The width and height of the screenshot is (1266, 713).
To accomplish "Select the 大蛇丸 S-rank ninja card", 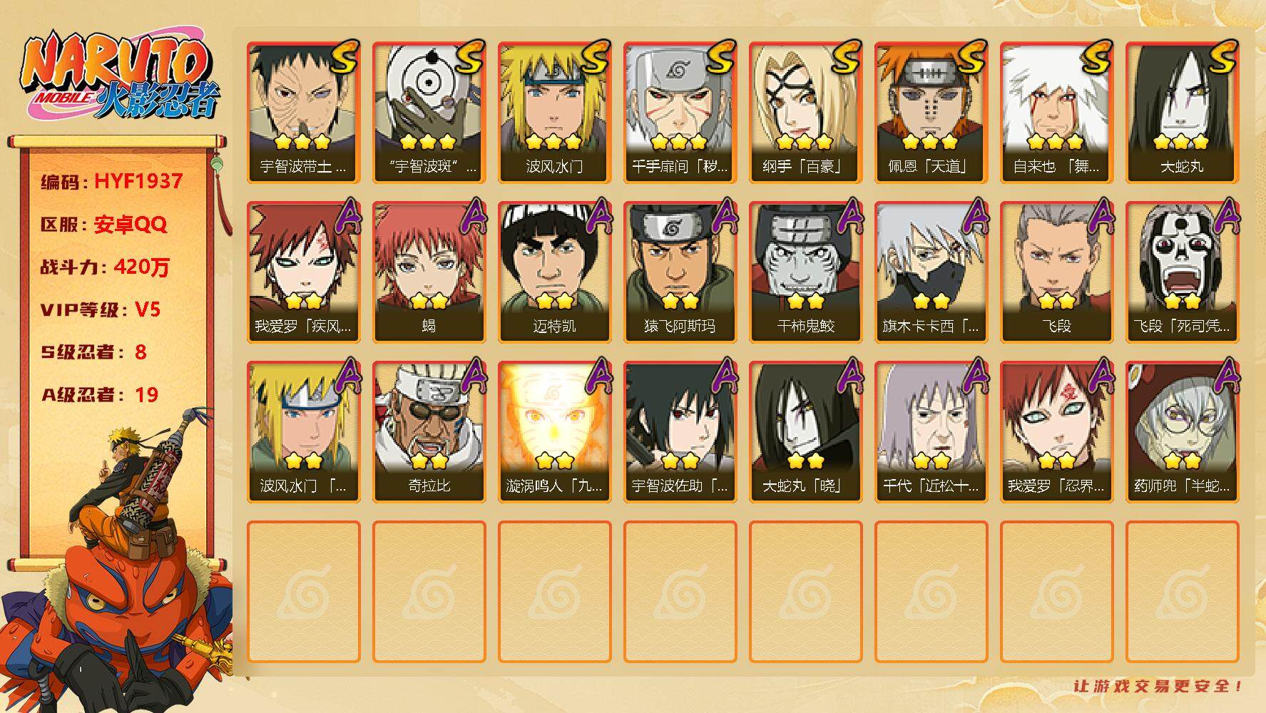I will [x=1182, y=113].
